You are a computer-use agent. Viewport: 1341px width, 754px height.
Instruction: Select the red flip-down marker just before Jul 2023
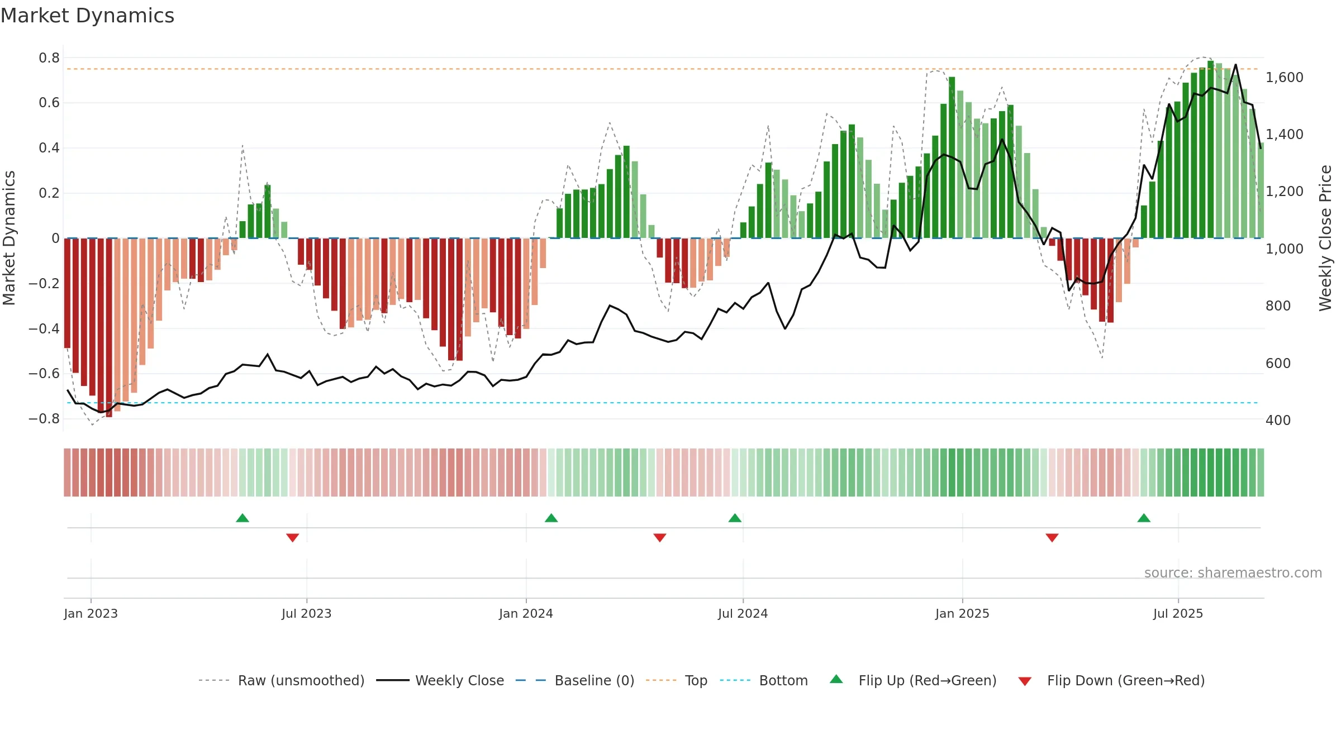pyautogui.click(x=292, y=537)
